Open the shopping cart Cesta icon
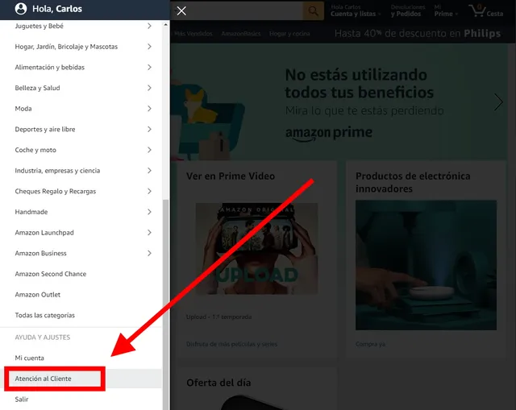 coord(486,10)
